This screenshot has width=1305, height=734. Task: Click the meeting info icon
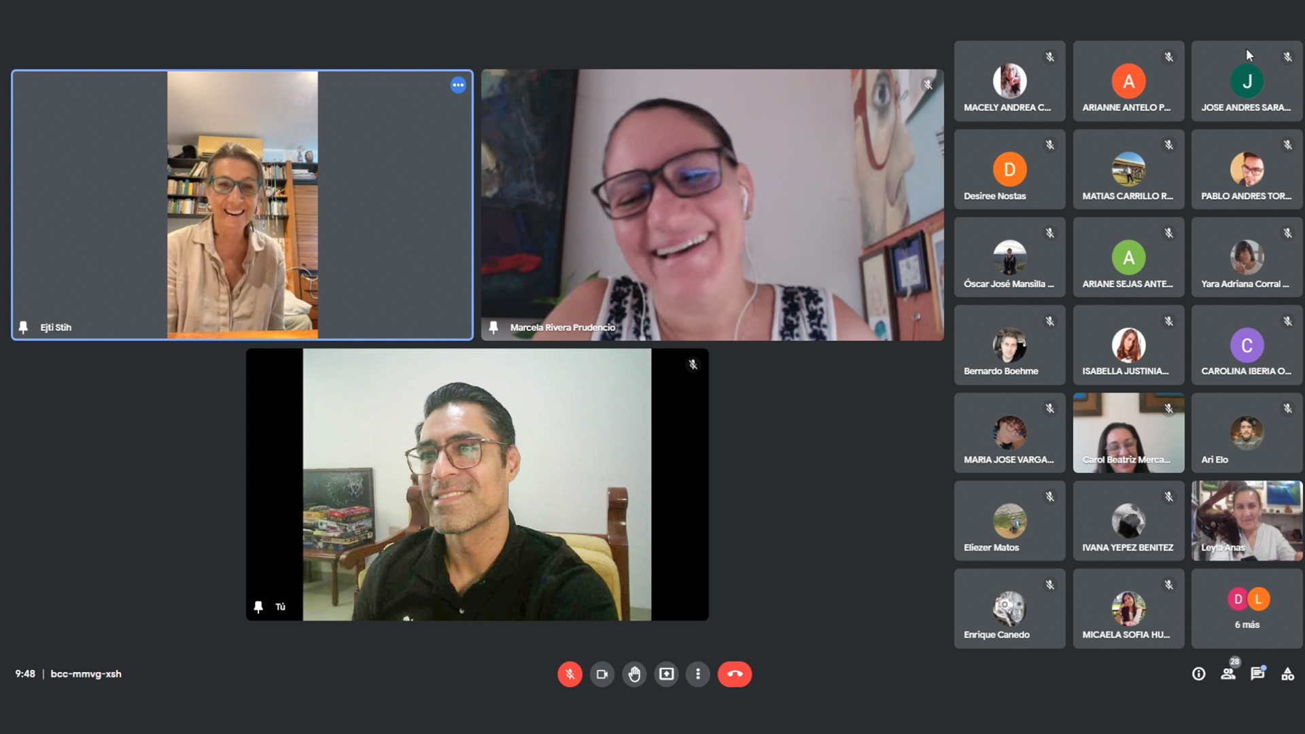(1198, 674)
